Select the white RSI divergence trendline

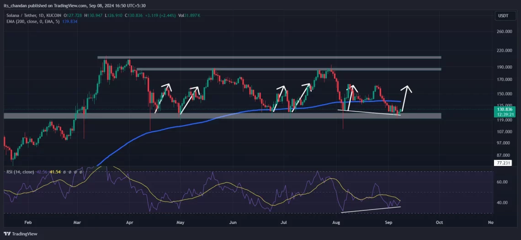(371, 209)
